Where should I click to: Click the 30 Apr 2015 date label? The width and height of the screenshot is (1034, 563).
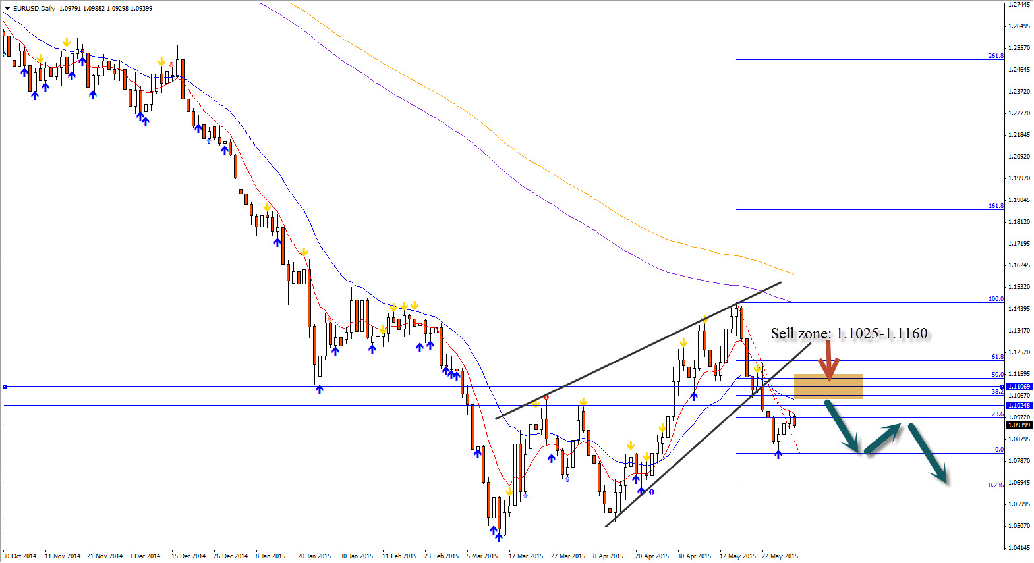click(695, 556)
